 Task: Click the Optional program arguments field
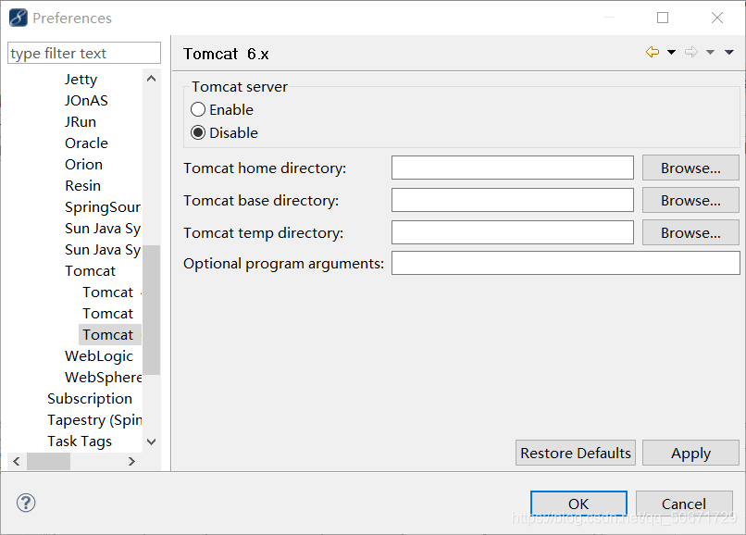[x=566, y=263]
